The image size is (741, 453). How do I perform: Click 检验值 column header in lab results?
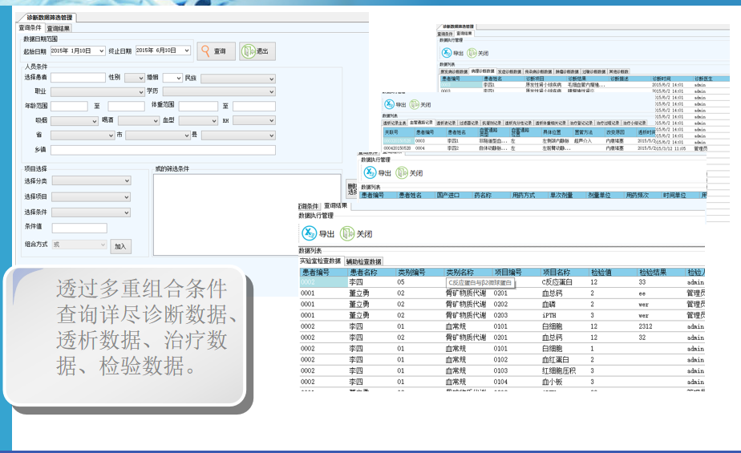click(613, 272)
